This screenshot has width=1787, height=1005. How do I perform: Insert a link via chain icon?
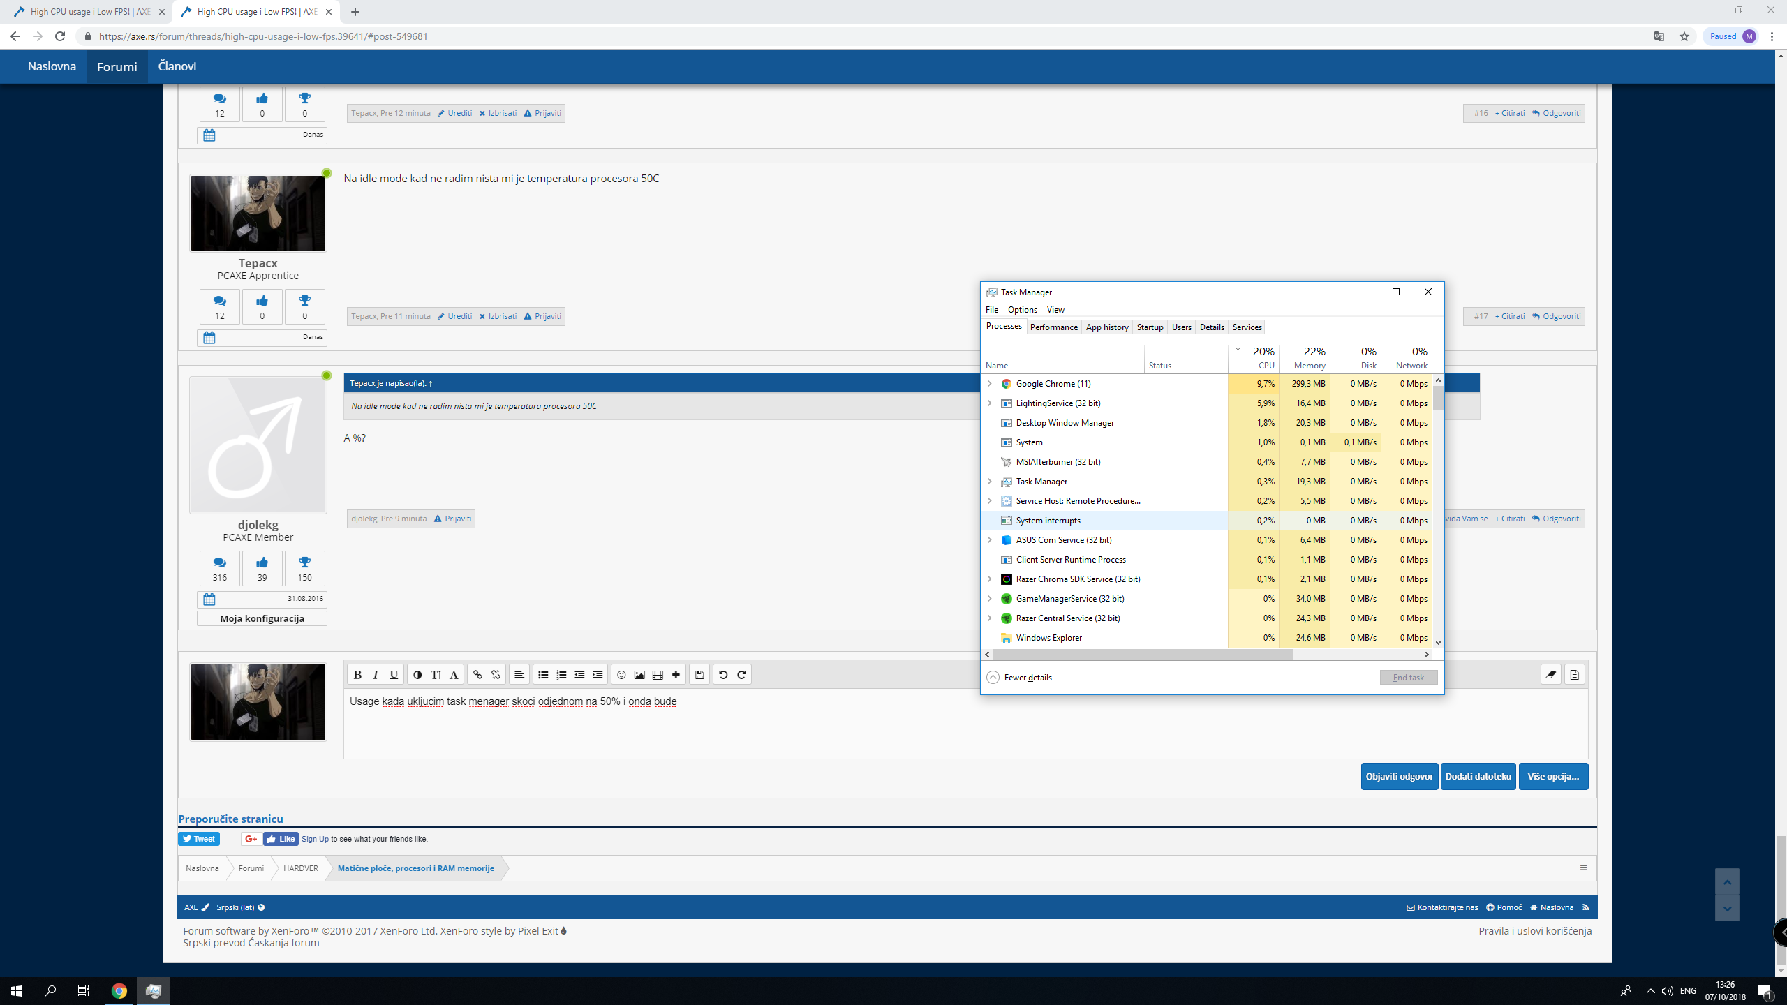477,675
